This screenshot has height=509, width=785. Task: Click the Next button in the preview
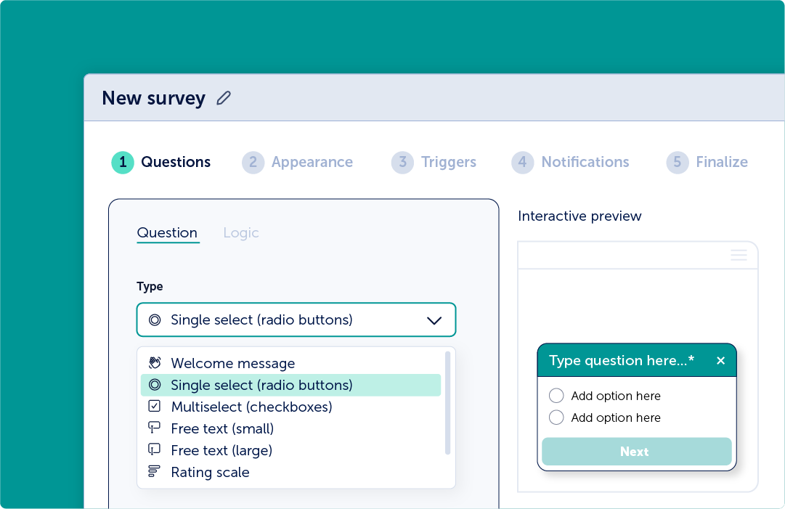tap(635, 452)
